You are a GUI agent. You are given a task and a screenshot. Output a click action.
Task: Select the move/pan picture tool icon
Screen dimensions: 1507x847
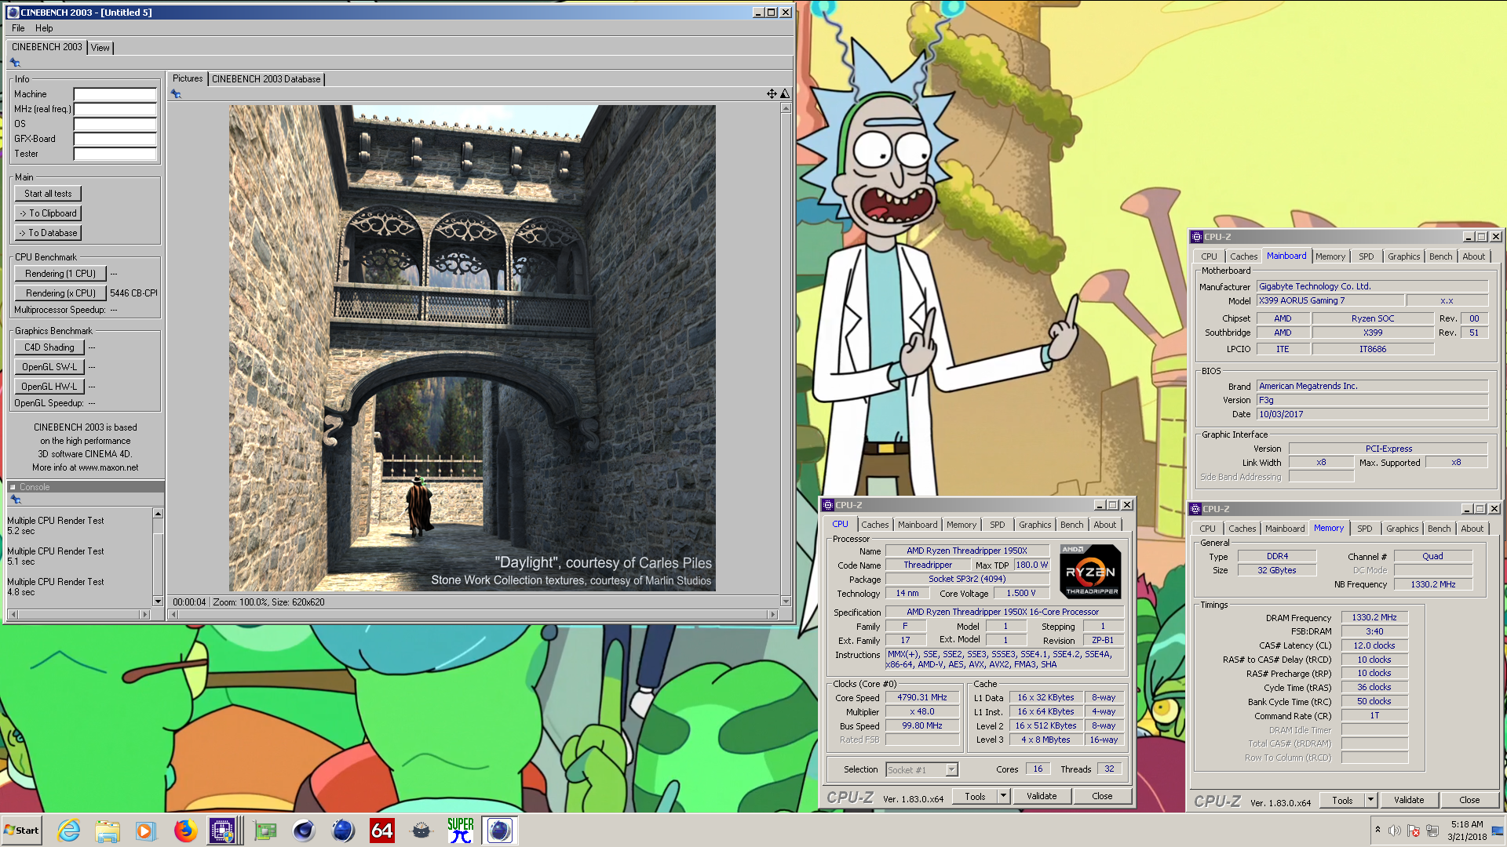pos(772,94)
